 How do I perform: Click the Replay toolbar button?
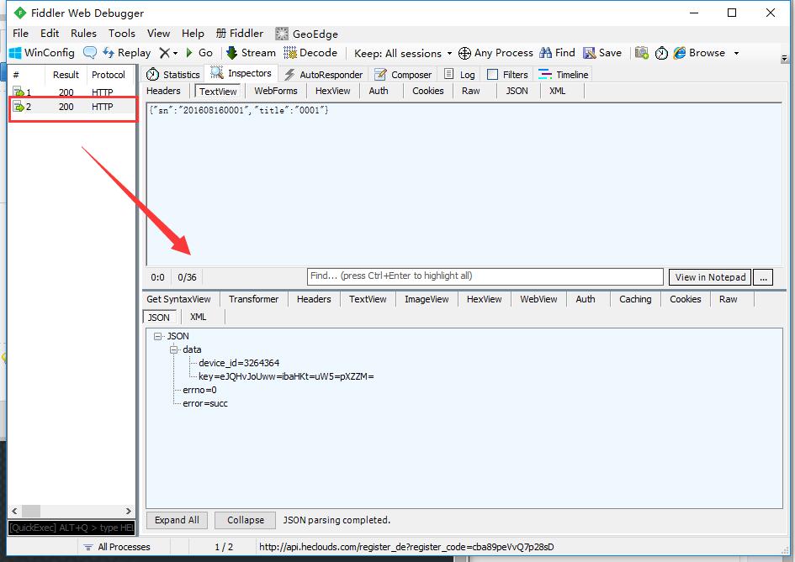point(127,53)
